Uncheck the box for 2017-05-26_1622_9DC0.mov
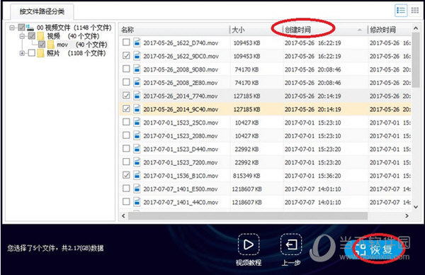Screen dimensions: 425x275 [x=126, y=55]
